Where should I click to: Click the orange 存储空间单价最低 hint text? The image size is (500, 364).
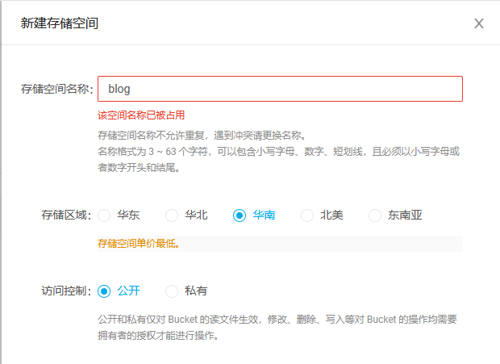pyautogui.click(x=139, y=244)
